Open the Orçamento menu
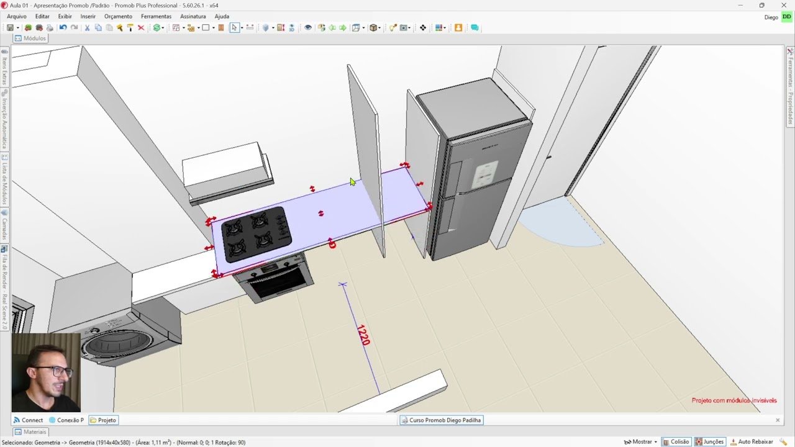The width and height of the screenshot is (795, 447). point(118,16)
